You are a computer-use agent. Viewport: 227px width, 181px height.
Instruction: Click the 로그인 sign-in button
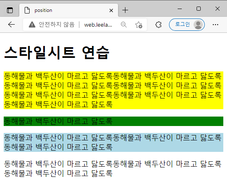click(187, 25)
